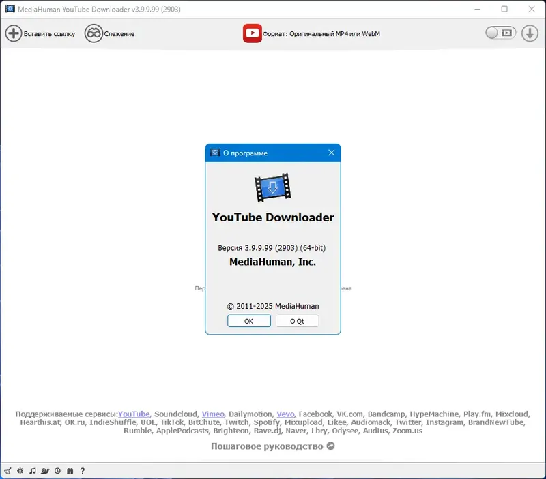Click the MediaHuman, Inc. text
This screenshot has height=479, width=546.
pyautogui.click(x=272, y=262)
